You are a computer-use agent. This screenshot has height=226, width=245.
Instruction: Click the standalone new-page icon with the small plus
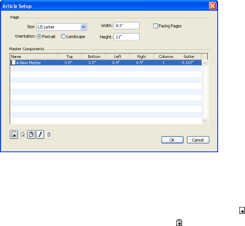pyautogui.click(x=242, y=210)
